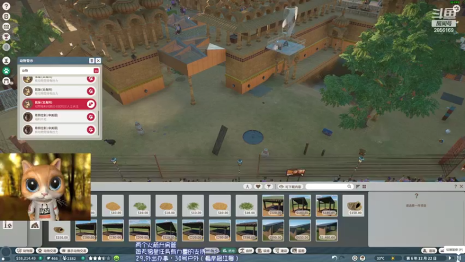Select the $630.00 shelter thumbnail

point(300,230)
